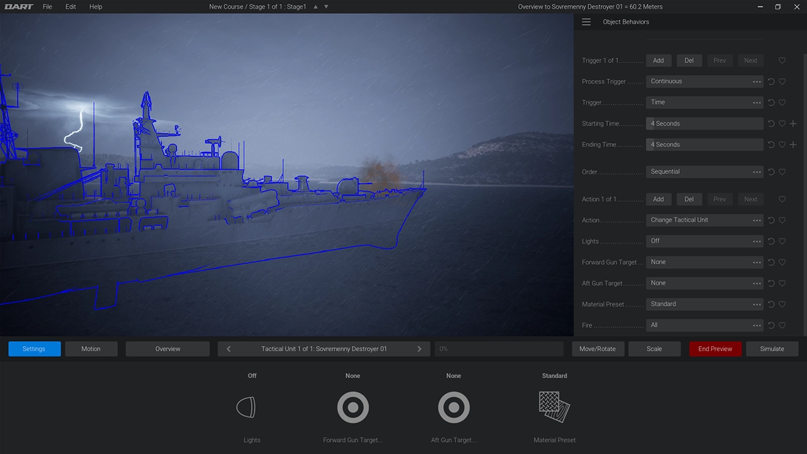The width and height of the screenshot is (807, 454).
Task: Click the Ending Time field
Action: (x=704, y=144)
